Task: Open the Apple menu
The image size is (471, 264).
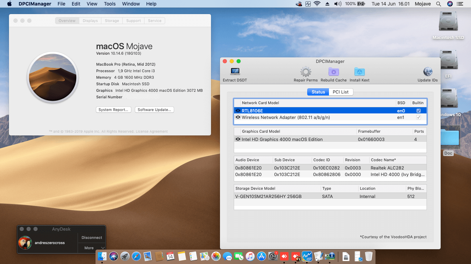Action: [x=9, y=4]
